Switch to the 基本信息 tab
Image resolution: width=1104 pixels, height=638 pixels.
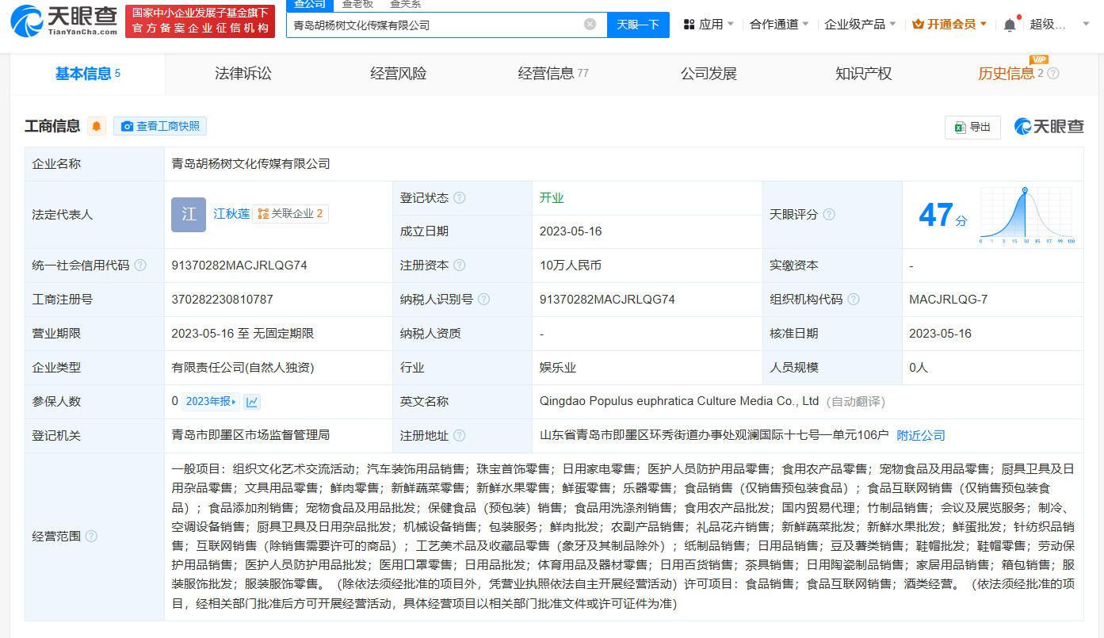tap(87, 74)
